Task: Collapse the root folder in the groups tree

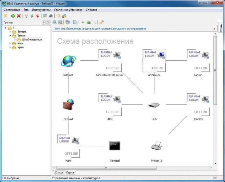Action: 5,28
